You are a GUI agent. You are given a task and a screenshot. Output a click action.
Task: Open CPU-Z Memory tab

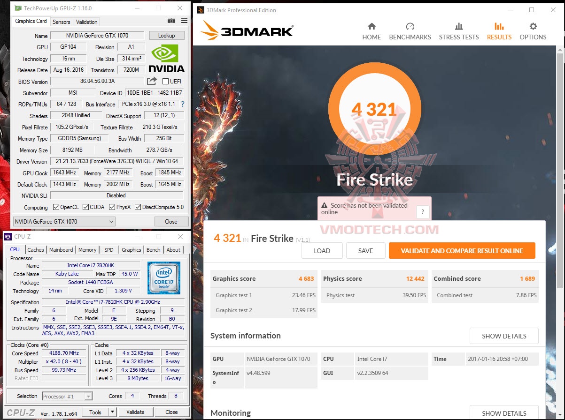click(87, 250)
